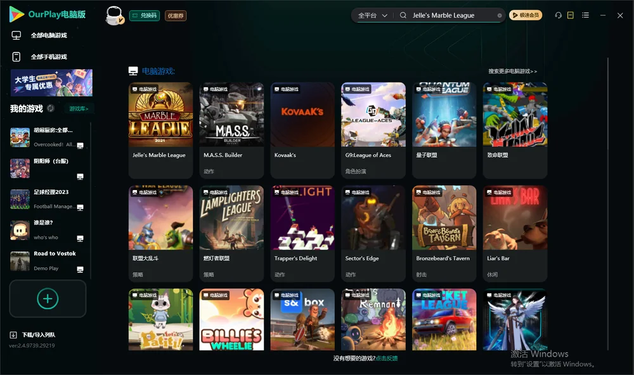Viewport: 634px width, 375px height.
Task: Select the Kovaak's game card
Action: click(x=302, y=130)
